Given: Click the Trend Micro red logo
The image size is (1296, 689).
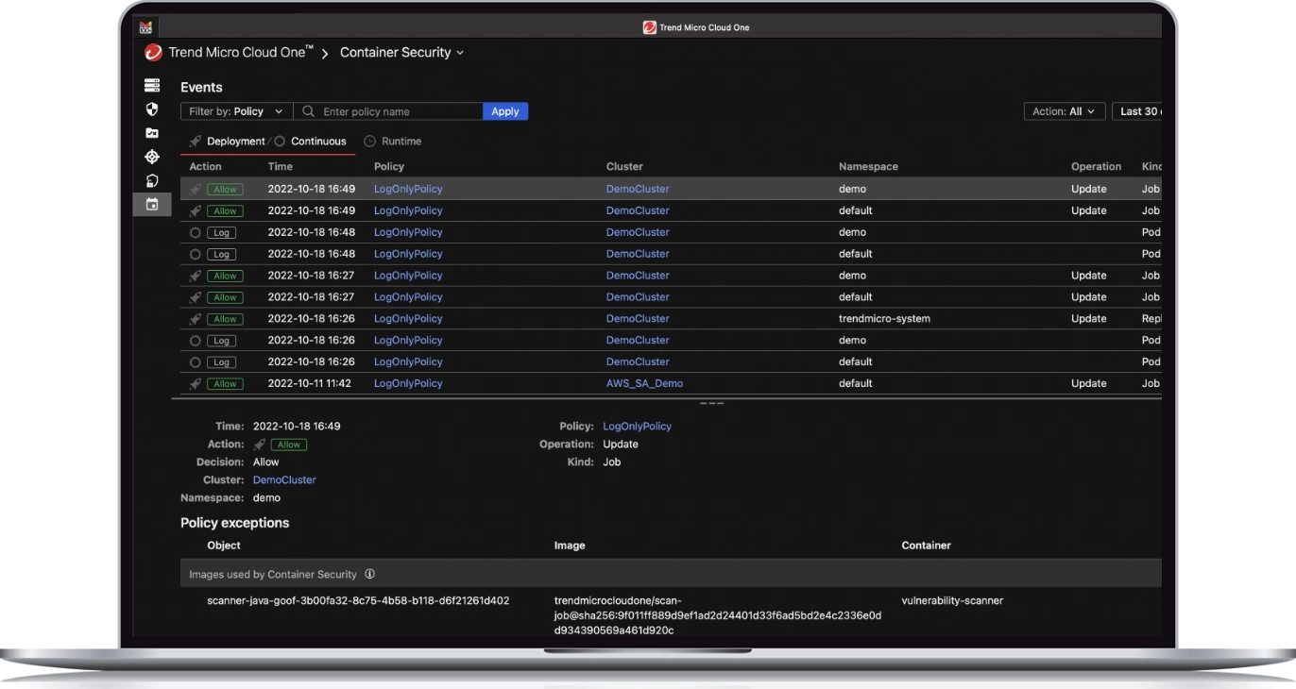Looking at the screenshot, I should [153, 53].
